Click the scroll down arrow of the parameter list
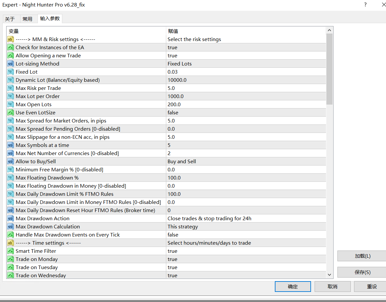 pos(329,275)
